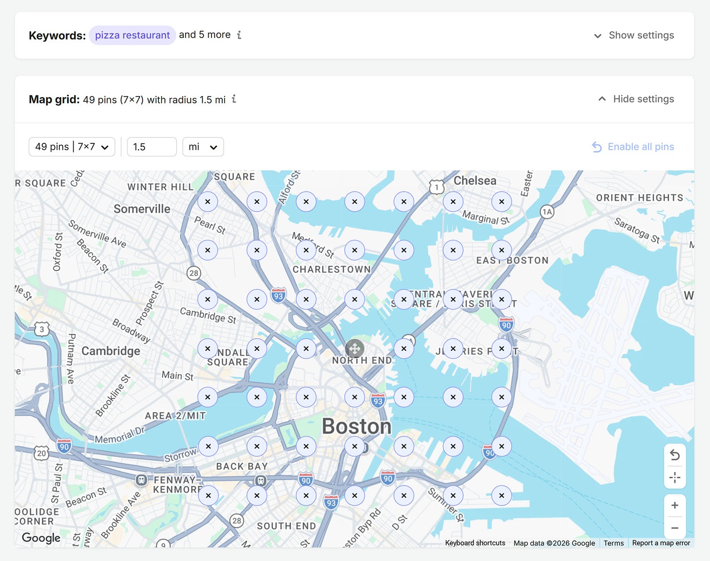The image size is (710, 561).
Task: Open the mi distance unit dropdown
Action: click(203, 147)
